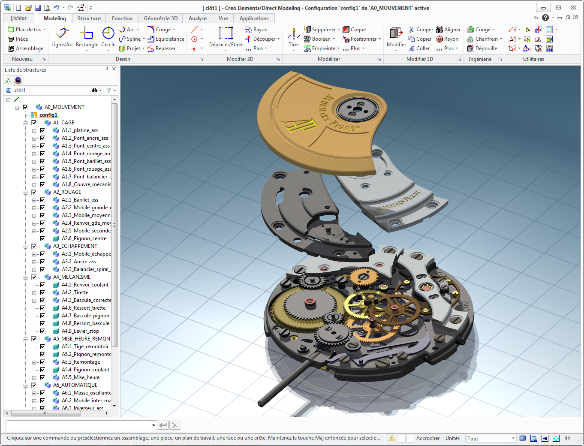
Task: Select the Ligne/Arc drawing tool
Action: (x=62, y=37)
